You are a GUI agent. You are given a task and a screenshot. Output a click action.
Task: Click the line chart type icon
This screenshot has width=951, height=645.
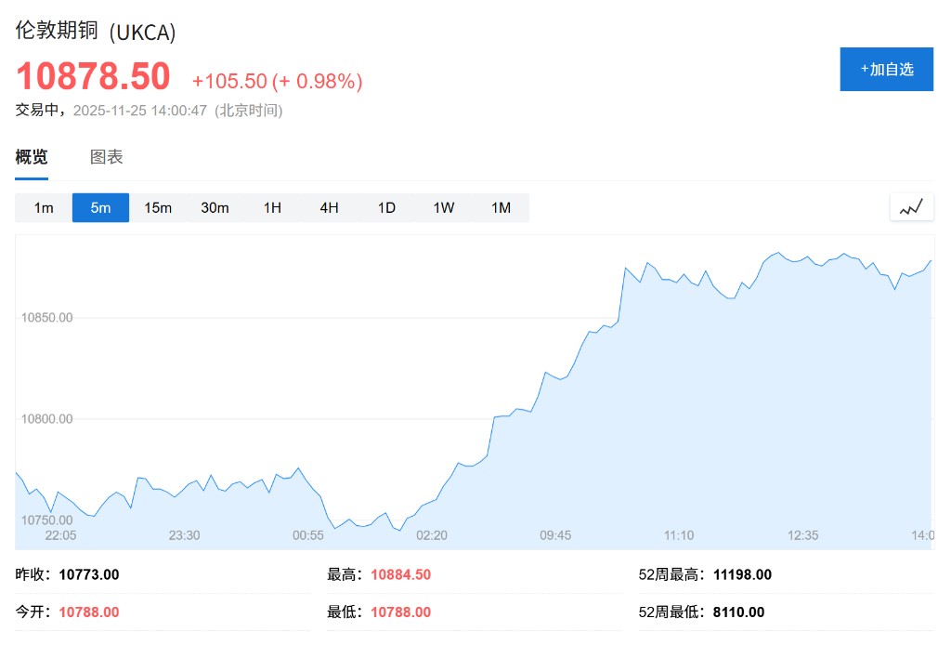[911, 207]
